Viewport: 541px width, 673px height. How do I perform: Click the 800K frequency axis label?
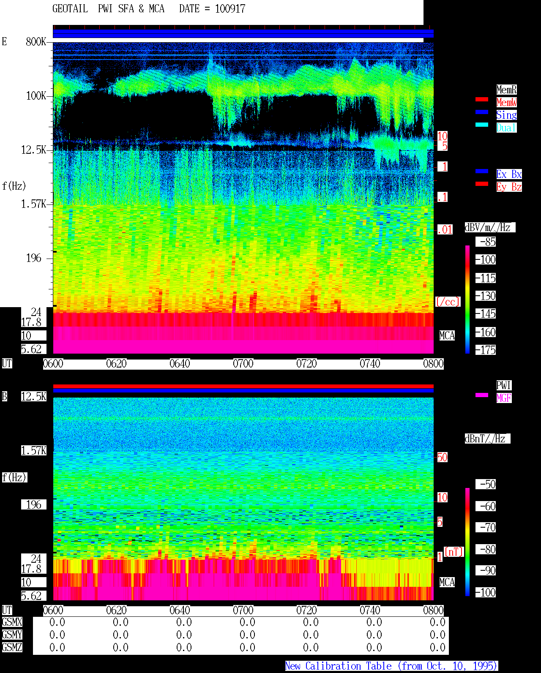point(36,42)
